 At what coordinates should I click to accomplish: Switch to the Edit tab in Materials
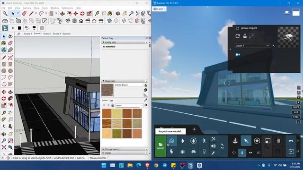click(111, 101)
